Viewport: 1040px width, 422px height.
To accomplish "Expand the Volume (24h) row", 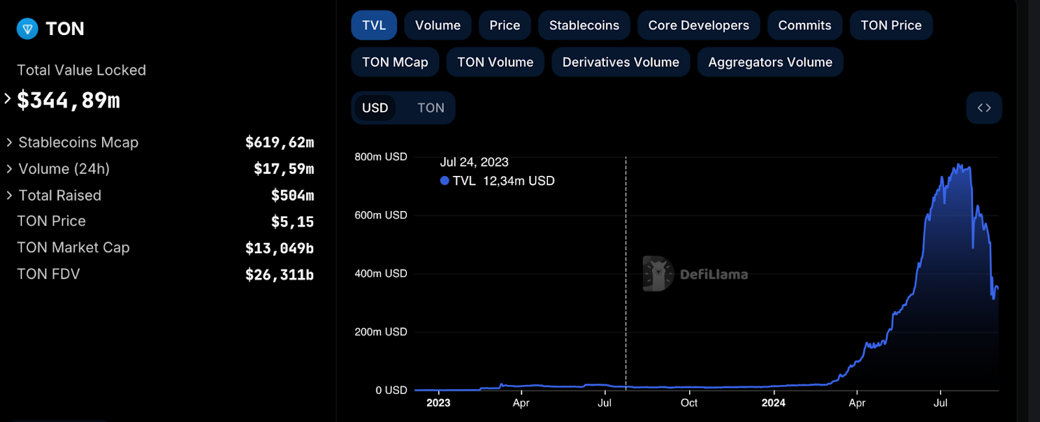I will point(9,169).
